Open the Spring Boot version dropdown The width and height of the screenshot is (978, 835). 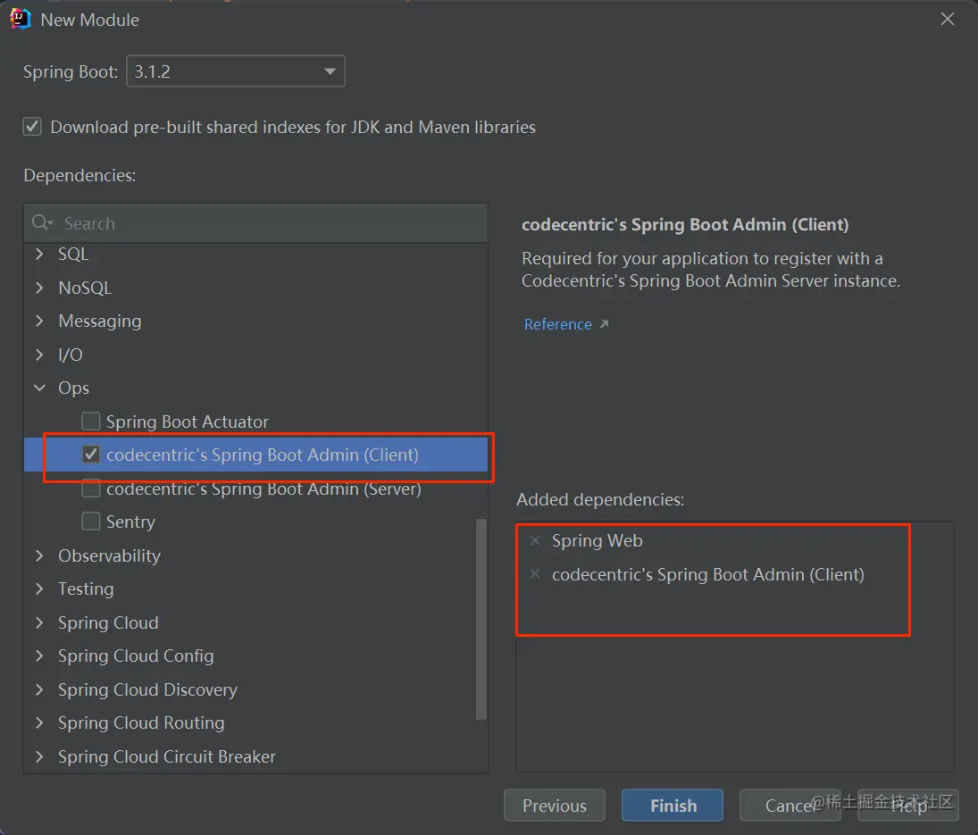pos(236,71)
